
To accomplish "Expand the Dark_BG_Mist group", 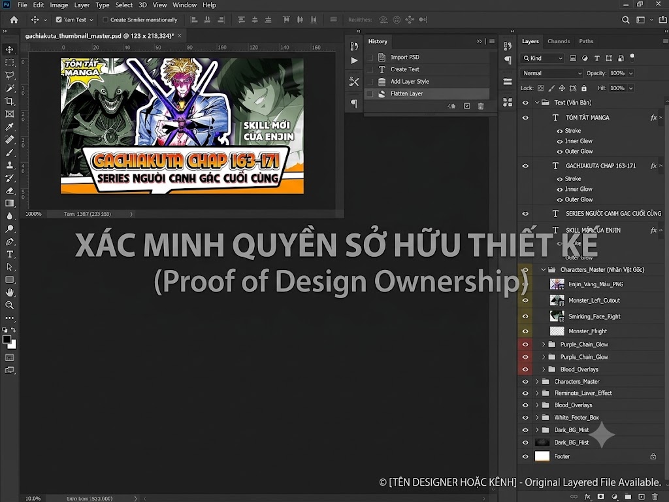I will pos(537,430).
